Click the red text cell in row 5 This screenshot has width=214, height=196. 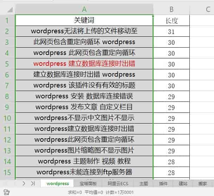click(84, 64)
